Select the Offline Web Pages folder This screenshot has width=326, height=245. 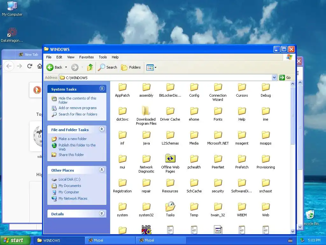tap(170, 164)
